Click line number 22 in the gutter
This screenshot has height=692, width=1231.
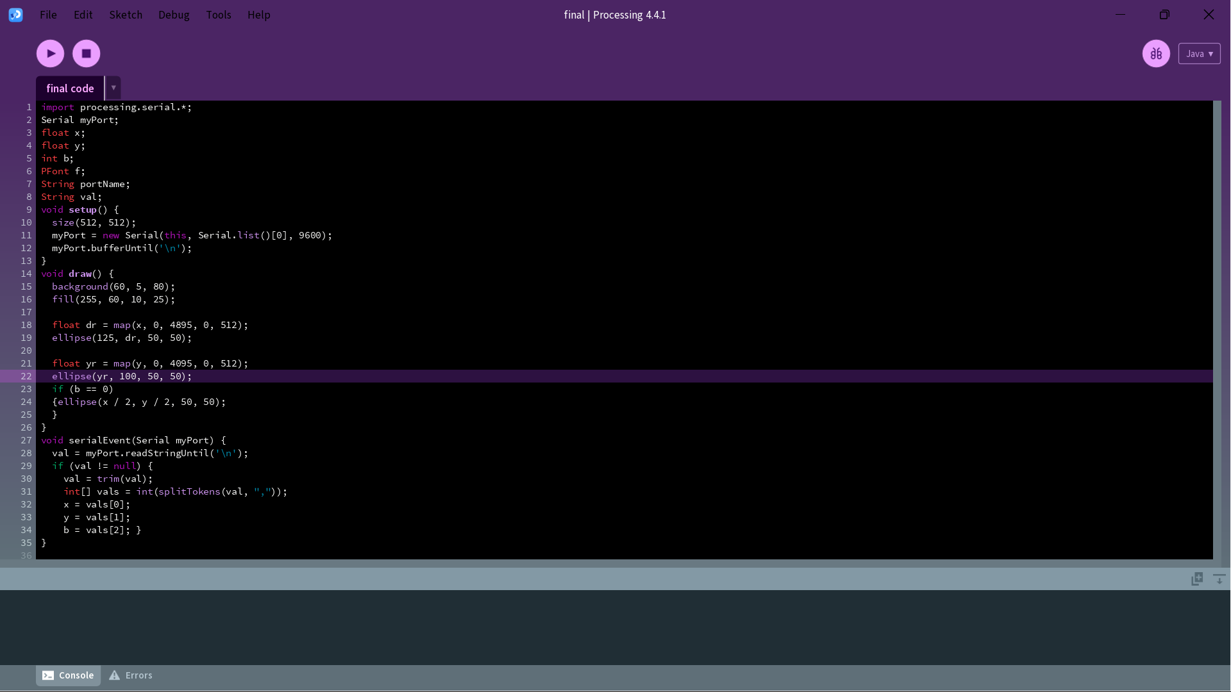[x=26, y=376]
